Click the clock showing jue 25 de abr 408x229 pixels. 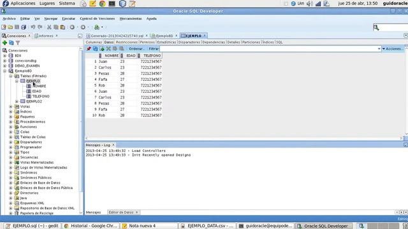click(x=358, y=3)
